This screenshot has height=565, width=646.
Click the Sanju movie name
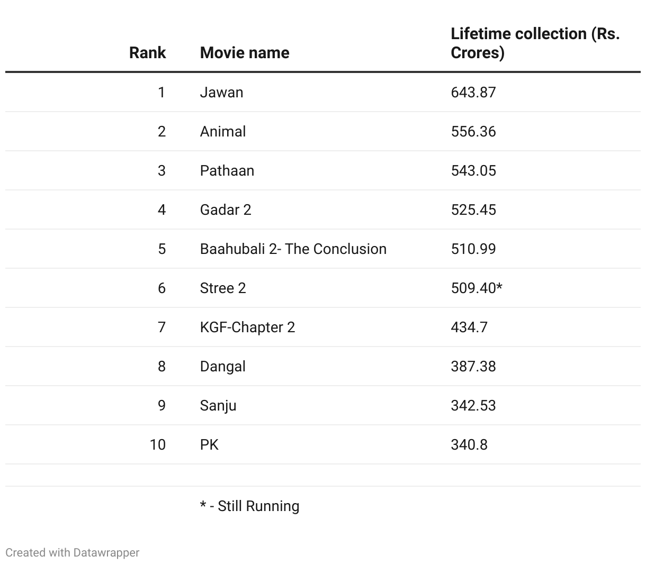218,405
